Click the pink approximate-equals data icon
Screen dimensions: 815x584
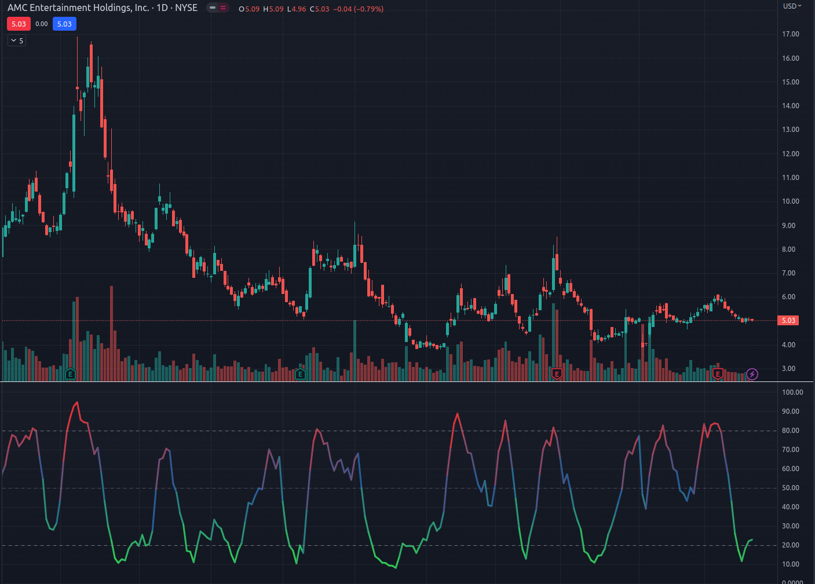click(223, 8)
